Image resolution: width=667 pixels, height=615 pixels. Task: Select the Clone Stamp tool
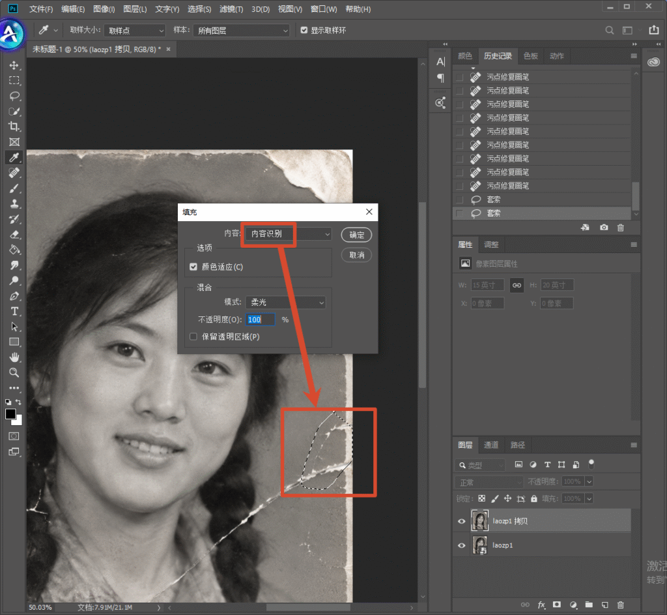pos(14,203)
